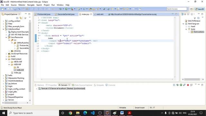
Task: Open the Servers view menu arrow
Action: coord(196,84)
